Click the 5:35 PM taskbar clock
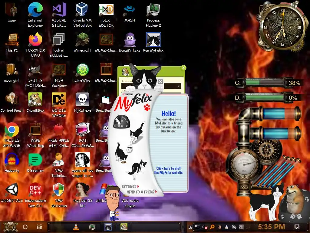Viewport: 310px width, 233px height. point(272,227)
